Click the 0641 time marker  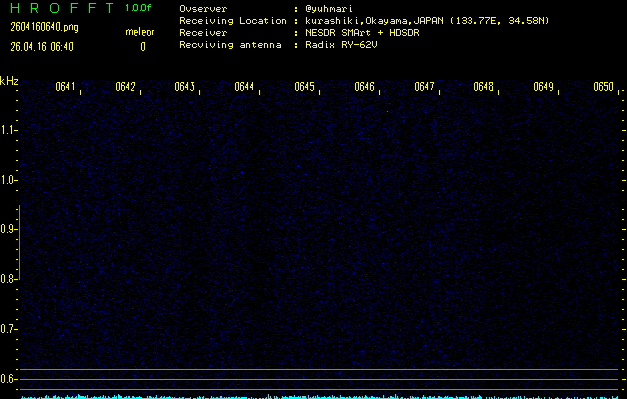(66, 87)
